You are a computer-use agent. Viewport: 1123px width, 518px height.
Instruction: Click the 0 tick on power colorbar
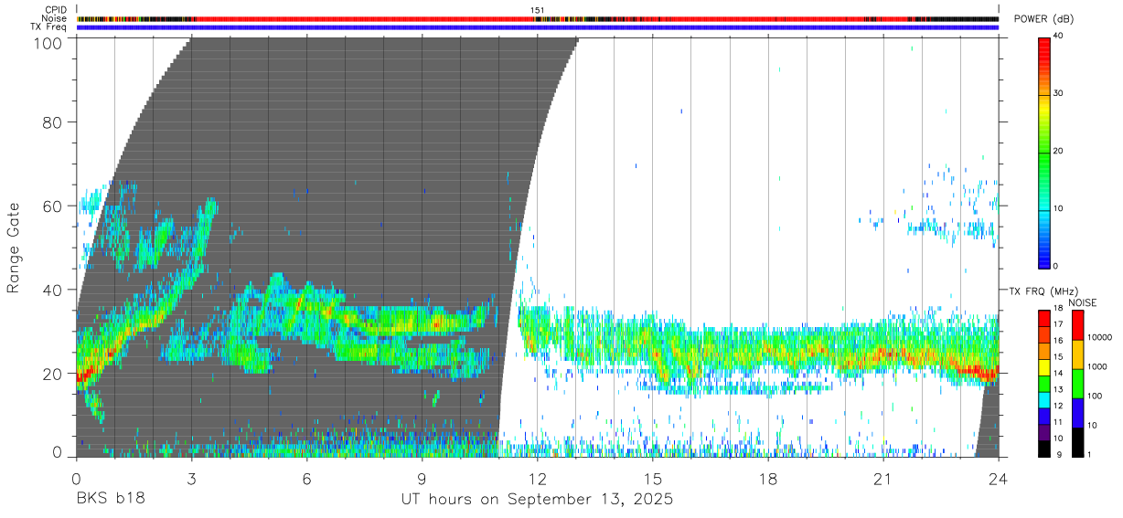pyautogui.click(x=1056, y=266)
